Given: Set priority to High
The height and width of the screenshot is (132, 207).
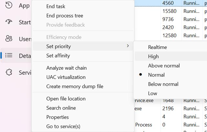Looking at the screenshot, I should (153, 56).
